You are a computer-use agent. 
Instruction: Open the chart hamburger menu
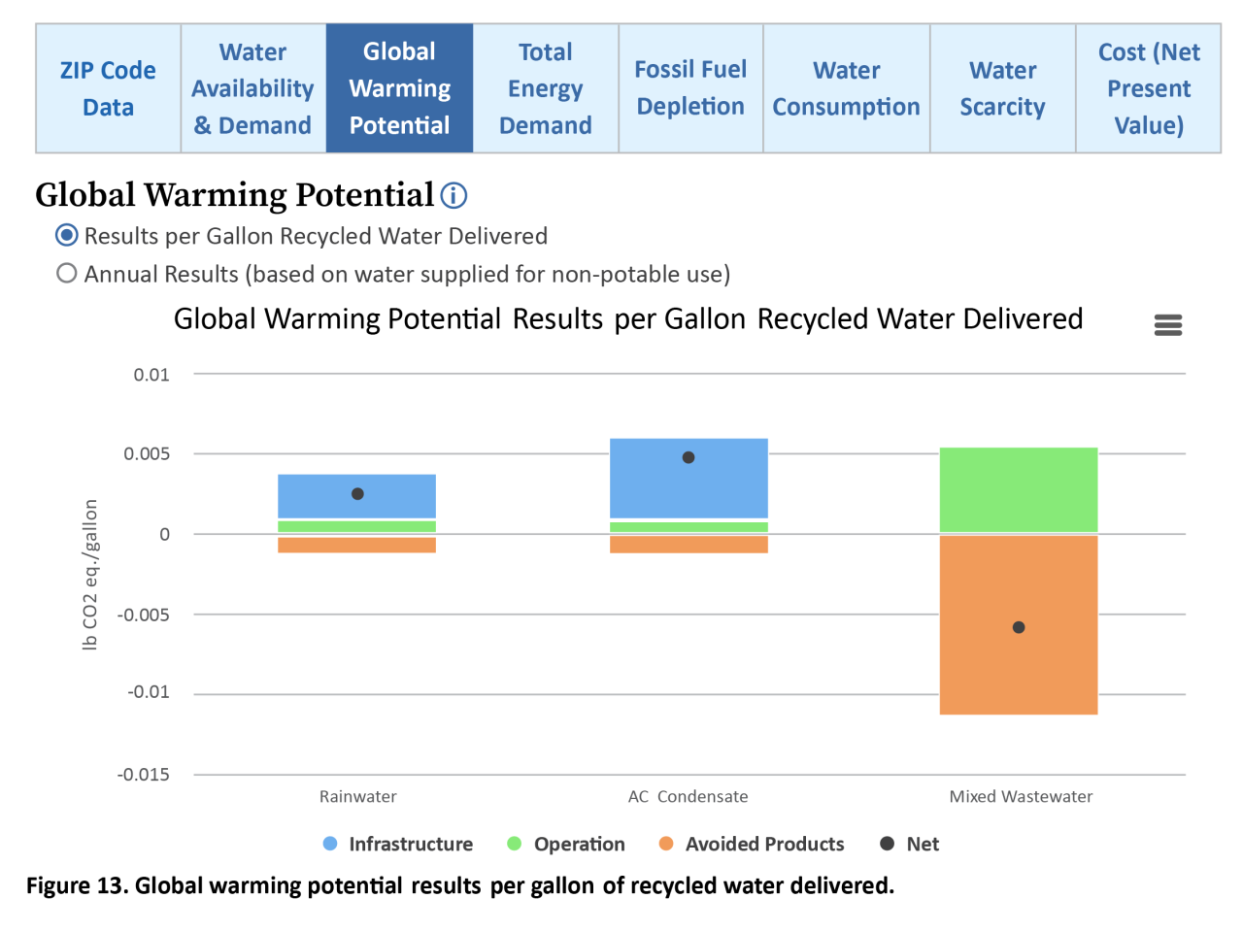click(1167, 325)
